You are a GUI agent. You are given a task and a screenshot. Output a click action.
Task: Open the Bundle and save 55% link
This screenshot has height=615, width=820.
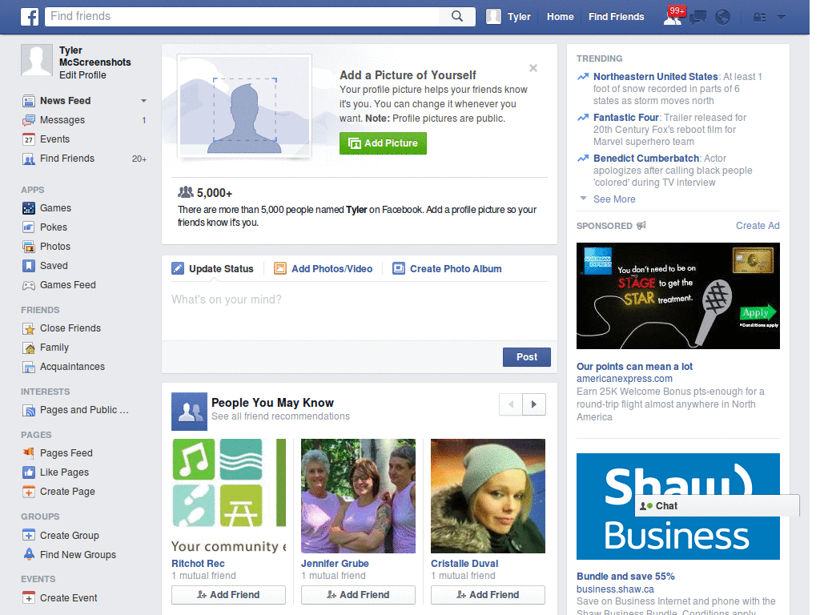[x=625, y=577]
